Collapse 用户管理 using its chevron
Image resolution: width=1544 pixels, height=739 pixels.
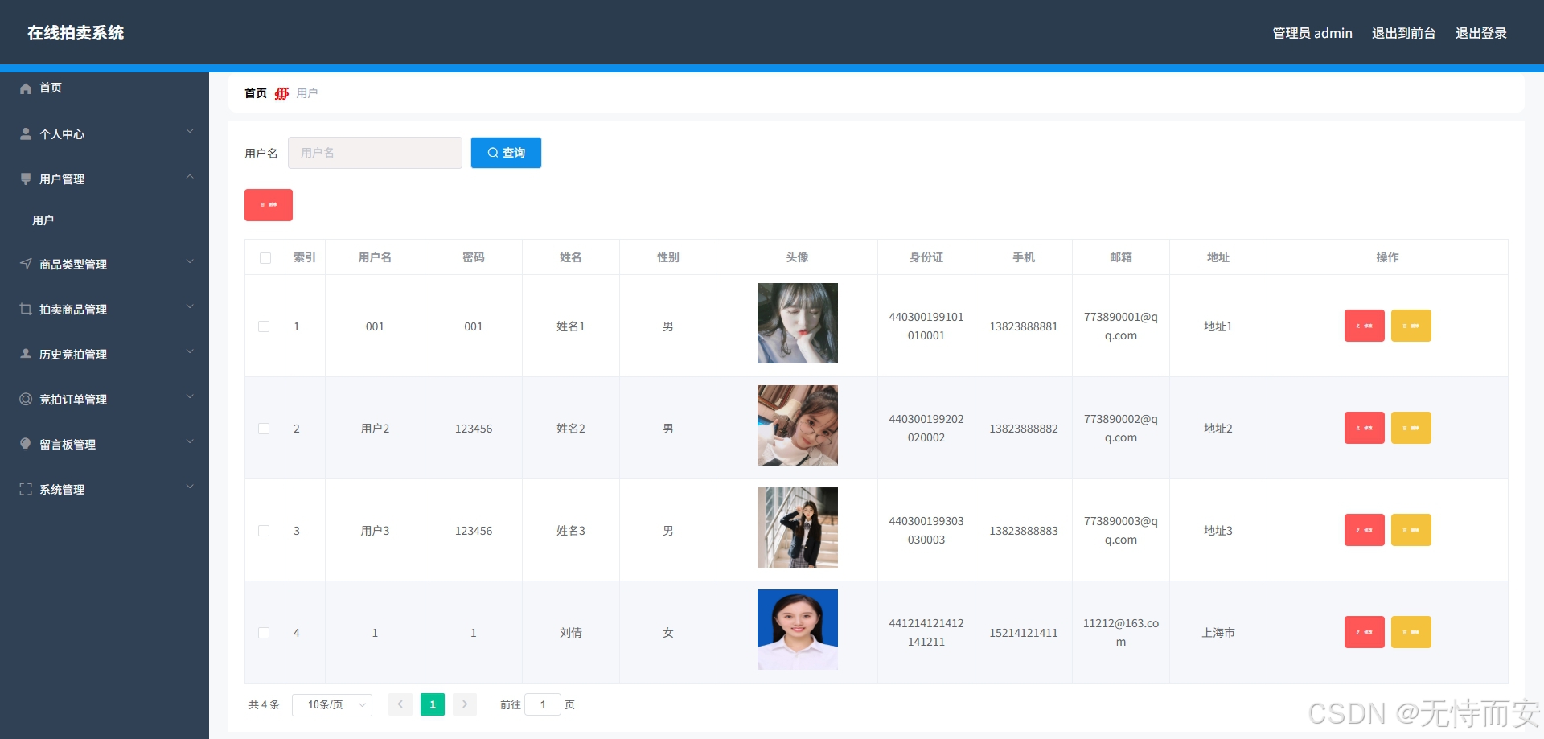(190, 177)
